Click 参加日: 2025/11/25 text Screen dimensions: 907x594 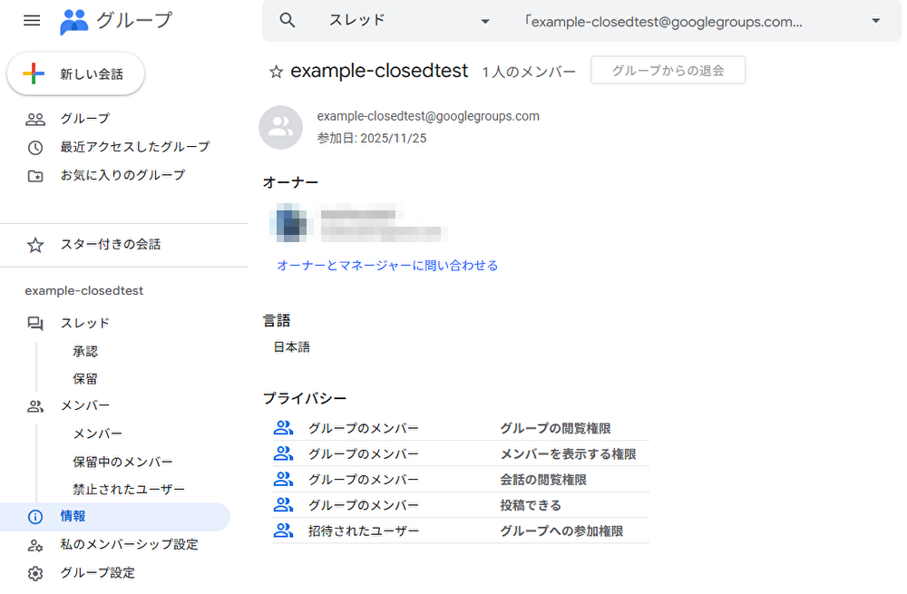click(x=371, y=138)
